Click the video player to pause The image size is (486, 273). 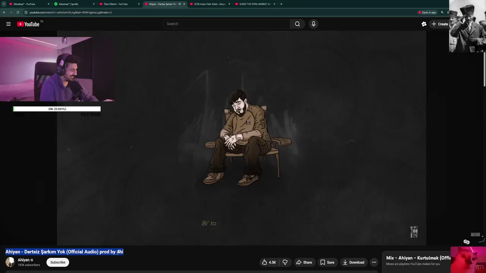pyautogui.click(x=241, y=138)
